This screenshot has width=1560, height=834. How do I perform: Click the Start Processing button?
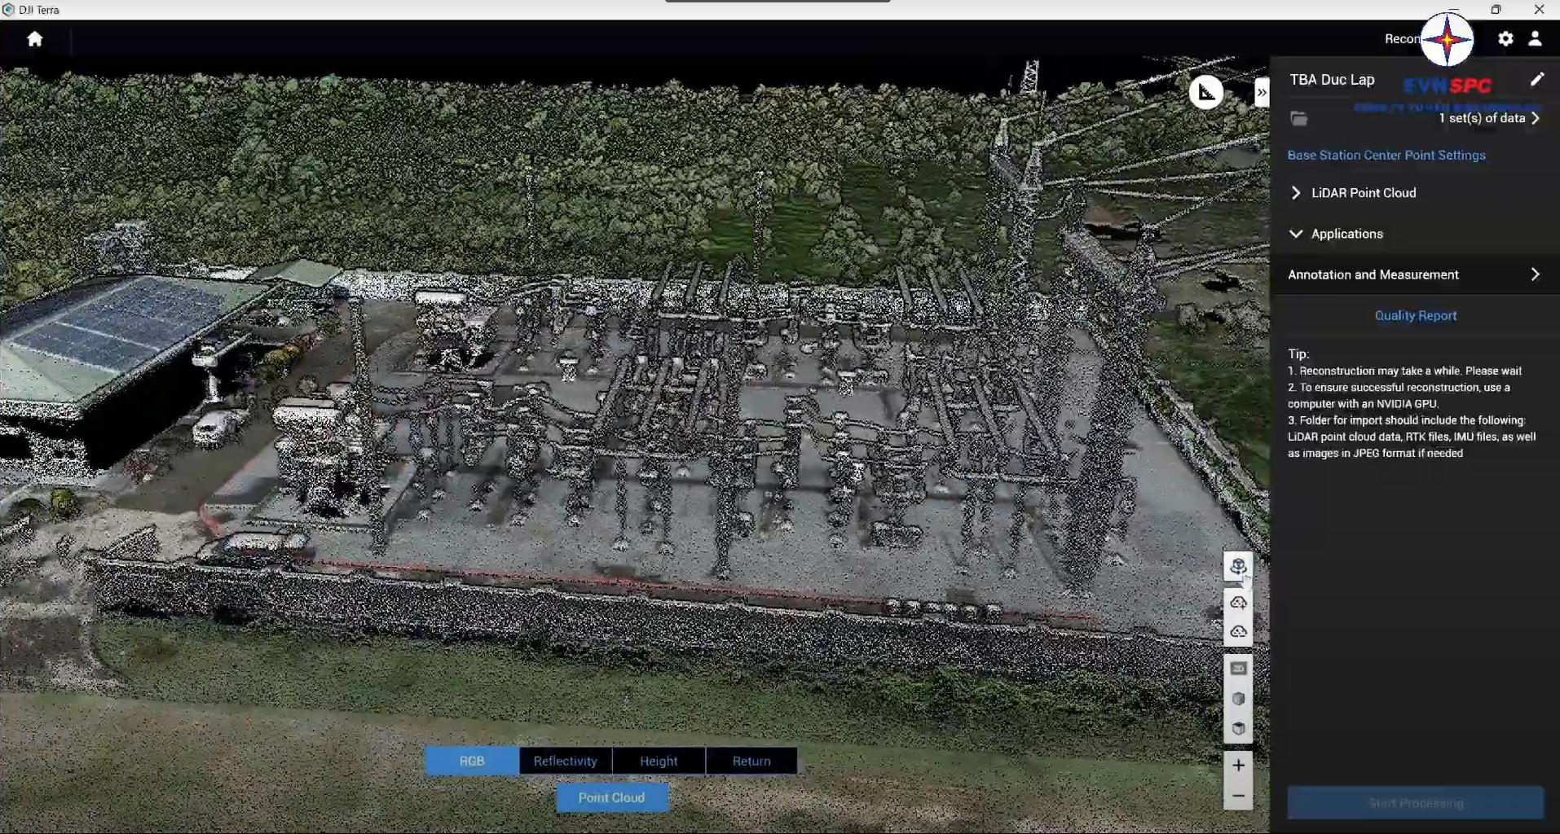pyautogui.click(x=1416, y=803)
